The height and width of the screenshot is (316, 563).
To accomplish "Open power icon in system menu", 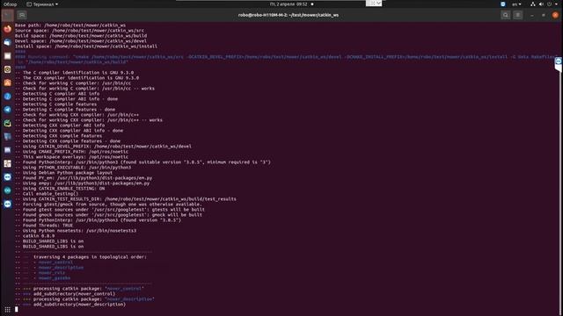I will pyautogui.click(x=549, y=4).
